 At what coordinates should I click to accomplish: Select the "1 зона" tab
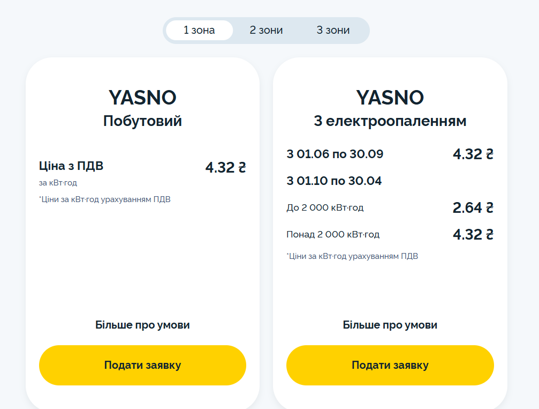[x=199, y=30]
